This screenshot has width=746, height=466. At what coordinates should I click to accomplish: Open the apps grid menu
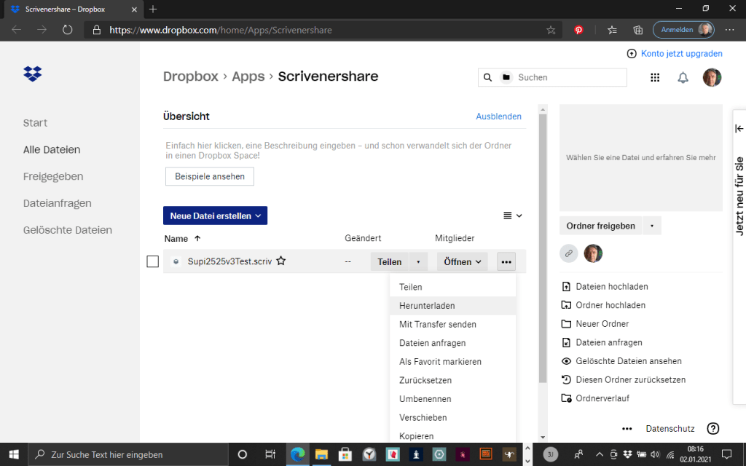pos(654,78)
